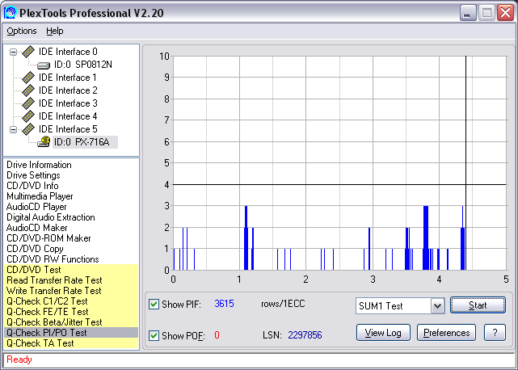The height and width of the screenshot is (370, 518).
Task: Open AudioCD Player function
Action: click(x=36, y=207)
